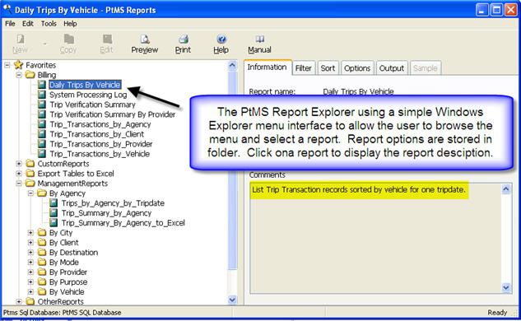Expand the By Vehicle folder

[31, 291]
